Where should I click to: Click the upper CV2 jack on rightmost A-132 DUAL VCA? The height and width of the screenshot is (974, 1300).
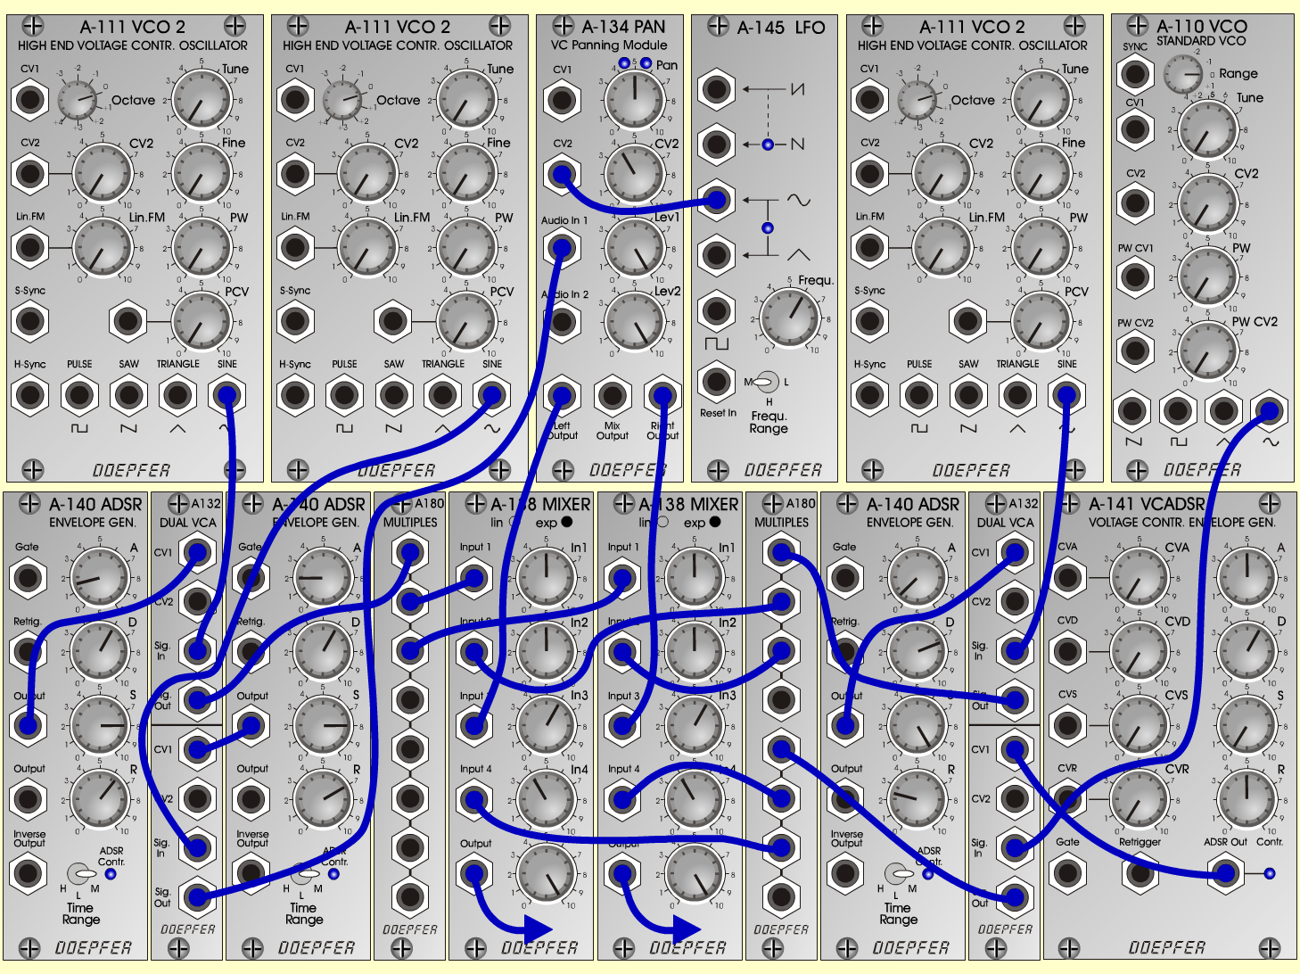coord(1014,601)
